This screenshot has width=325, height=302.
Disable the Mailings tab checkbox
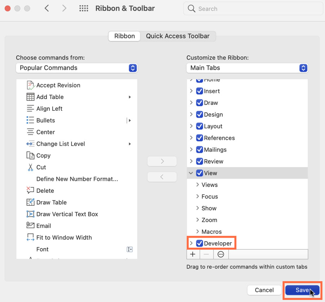pos(200,149)
